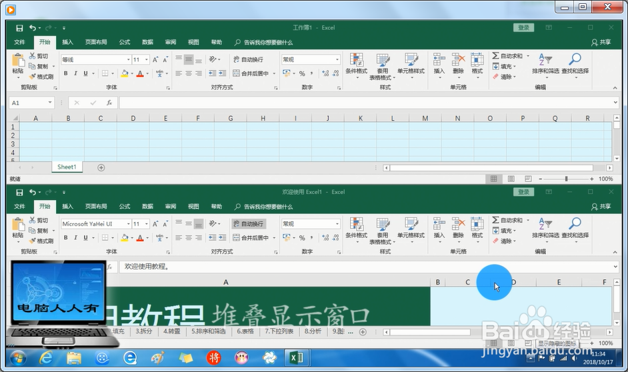The height and width of the screenshot is (372, 628).
Task: Click percent style icon in top window
Action: pyautogui.click(x=302, y=73)
